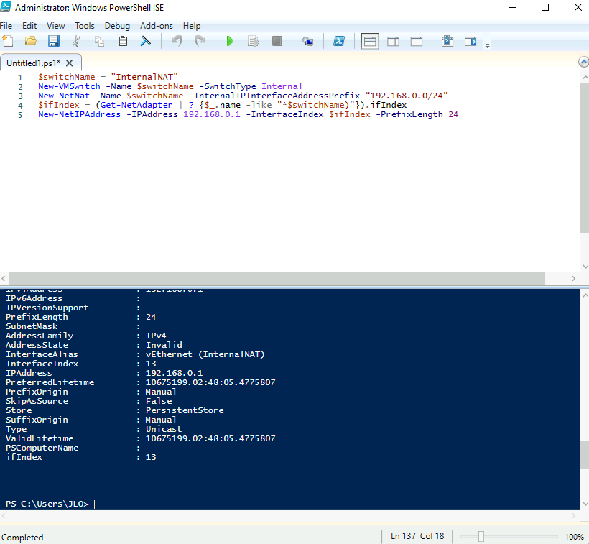Click New-VMSwitch command on line 2
Image resolution: width=589 pixels, height=544 pixels.
[x=69, y=86]
